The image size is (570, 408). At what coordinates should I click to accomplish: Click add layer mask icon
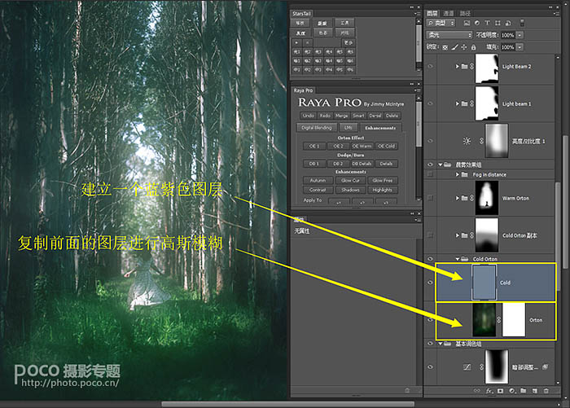tap(501, 391)
